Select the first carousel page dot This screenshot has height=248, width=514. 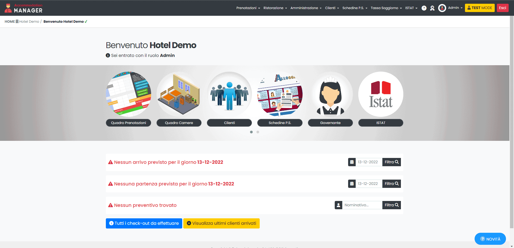[x=251, y=132]
